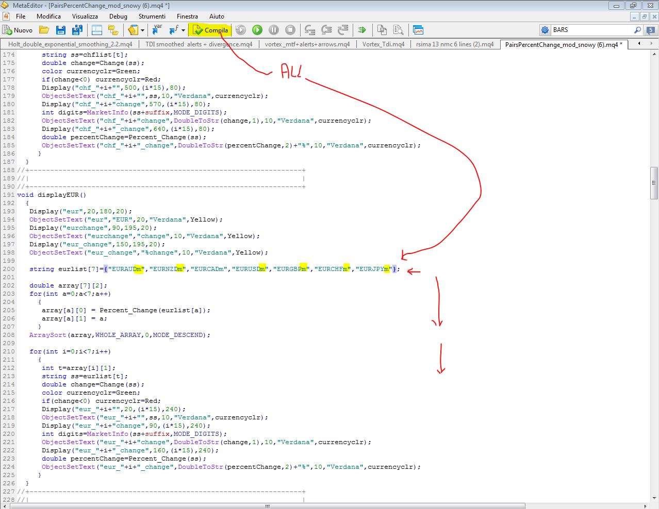
Task: Start debugging with the green play icon
Action: coord(257,30)
